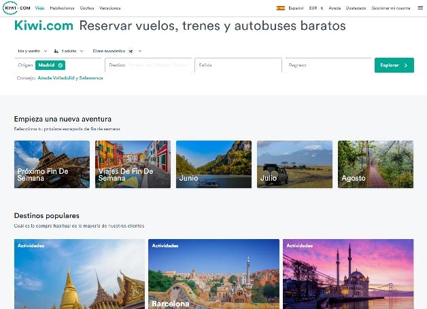Remove the Madrid origin tag
Viewport: 427px width, 309px height.
(61, 65)
